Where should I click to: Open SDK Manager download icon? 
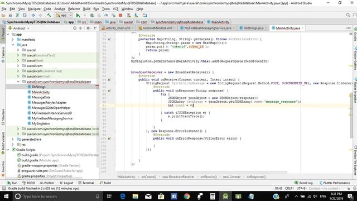[136, 15]
